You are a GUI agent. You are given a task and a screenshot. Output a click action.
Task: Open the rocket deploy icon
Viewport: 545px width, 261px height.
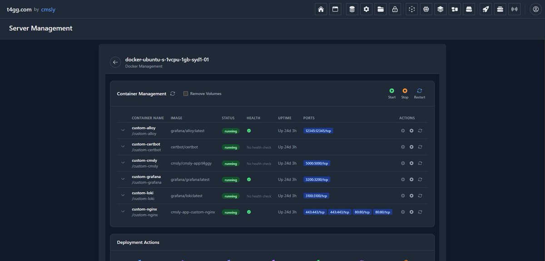click(486, 9)
